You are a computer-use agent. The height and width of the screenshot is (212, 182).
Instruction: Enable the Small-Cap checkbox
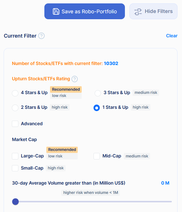point(15,168)
